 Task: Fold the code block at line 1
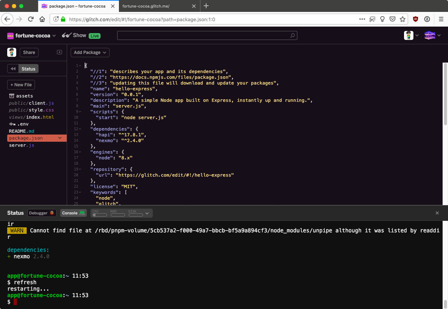tap(80, 65)
